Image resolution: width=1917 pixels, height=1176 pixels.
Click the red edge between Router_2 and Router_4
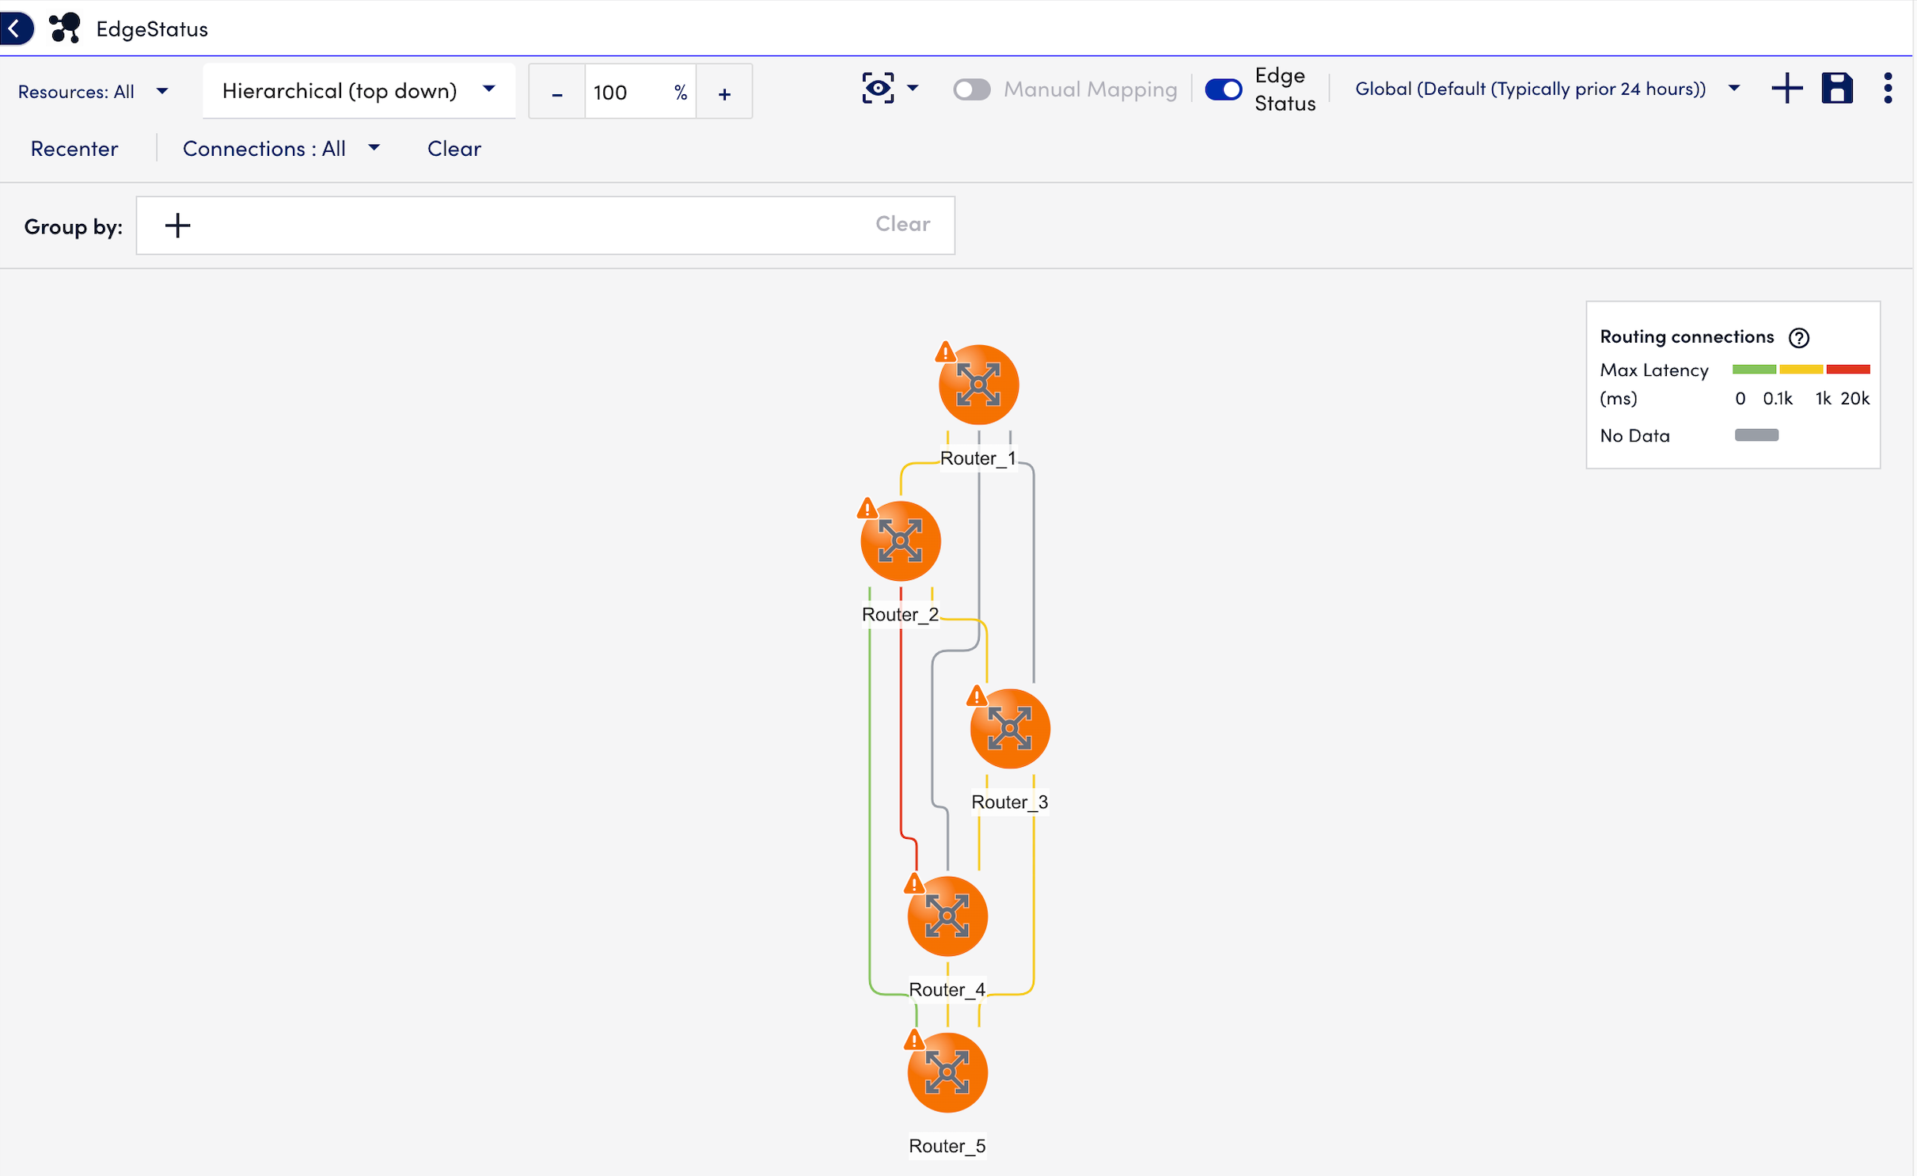[901, 728]
